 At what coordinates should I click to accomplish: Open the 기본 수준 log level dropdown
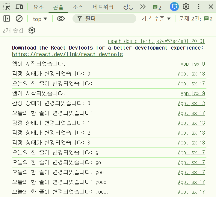(x=156, y=19)
